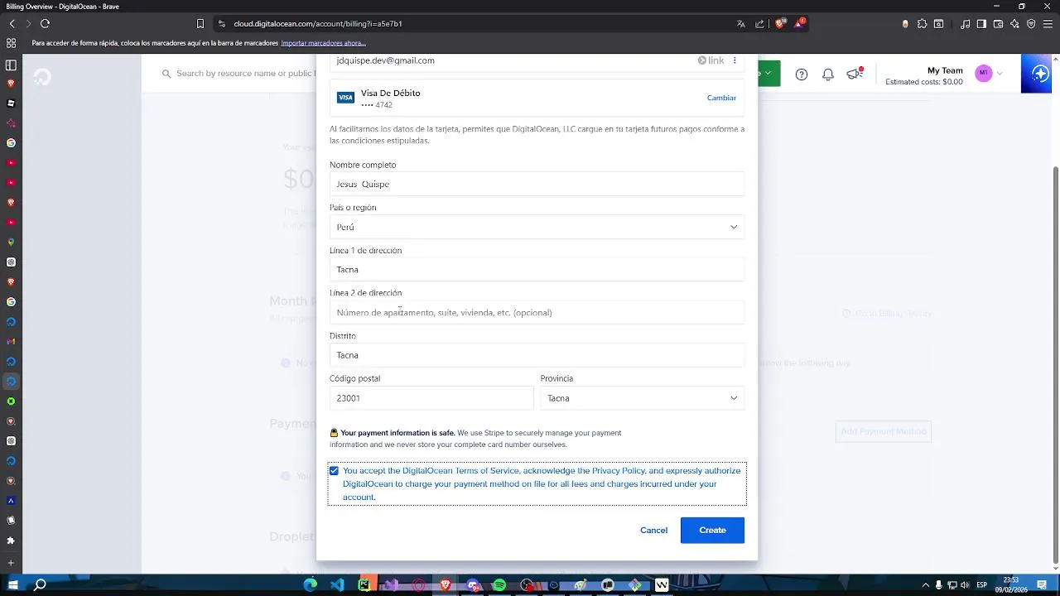The width and height of the screenshot is (1060, 596).
Task: Open the Windows notification center icon
Action: click(x=1042, y=585)
